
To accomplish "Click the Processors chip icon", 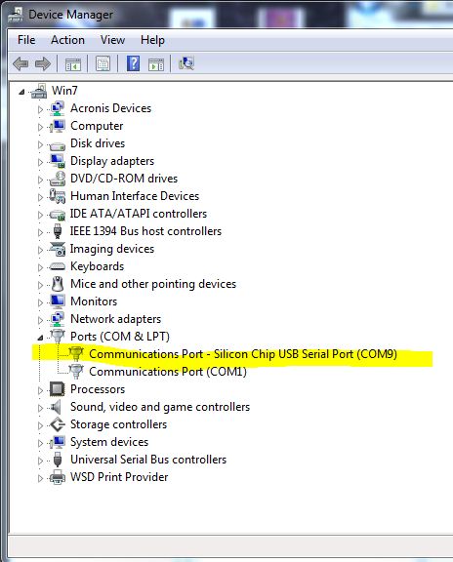I will pyautogui.click(x=58, y=389).
